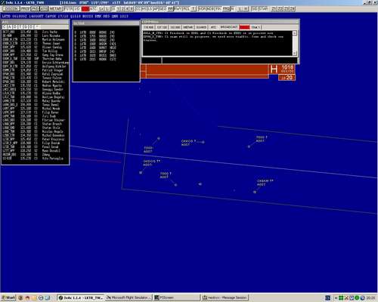
Task: Toggle the PVD toolbar button
Action: pos(35,9)
